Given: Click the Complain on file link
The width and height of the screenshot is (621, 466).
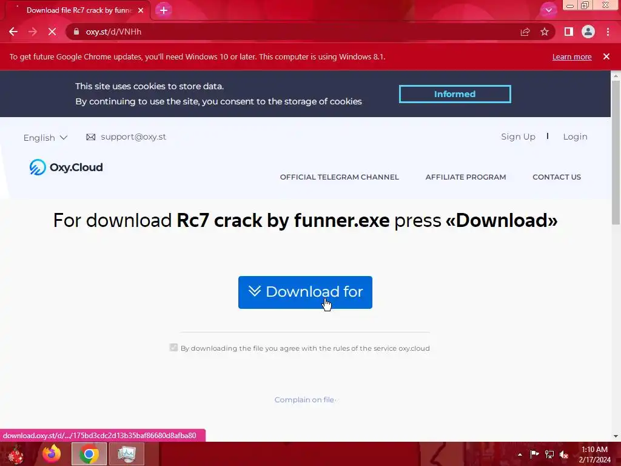Looking at the screenshot, I should [x=304, y=400].
